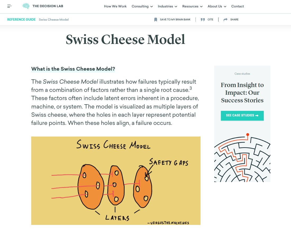Screen dimensions: 291x236
Task: Click Save To My Brain Bank
Action: coord(175,20)
